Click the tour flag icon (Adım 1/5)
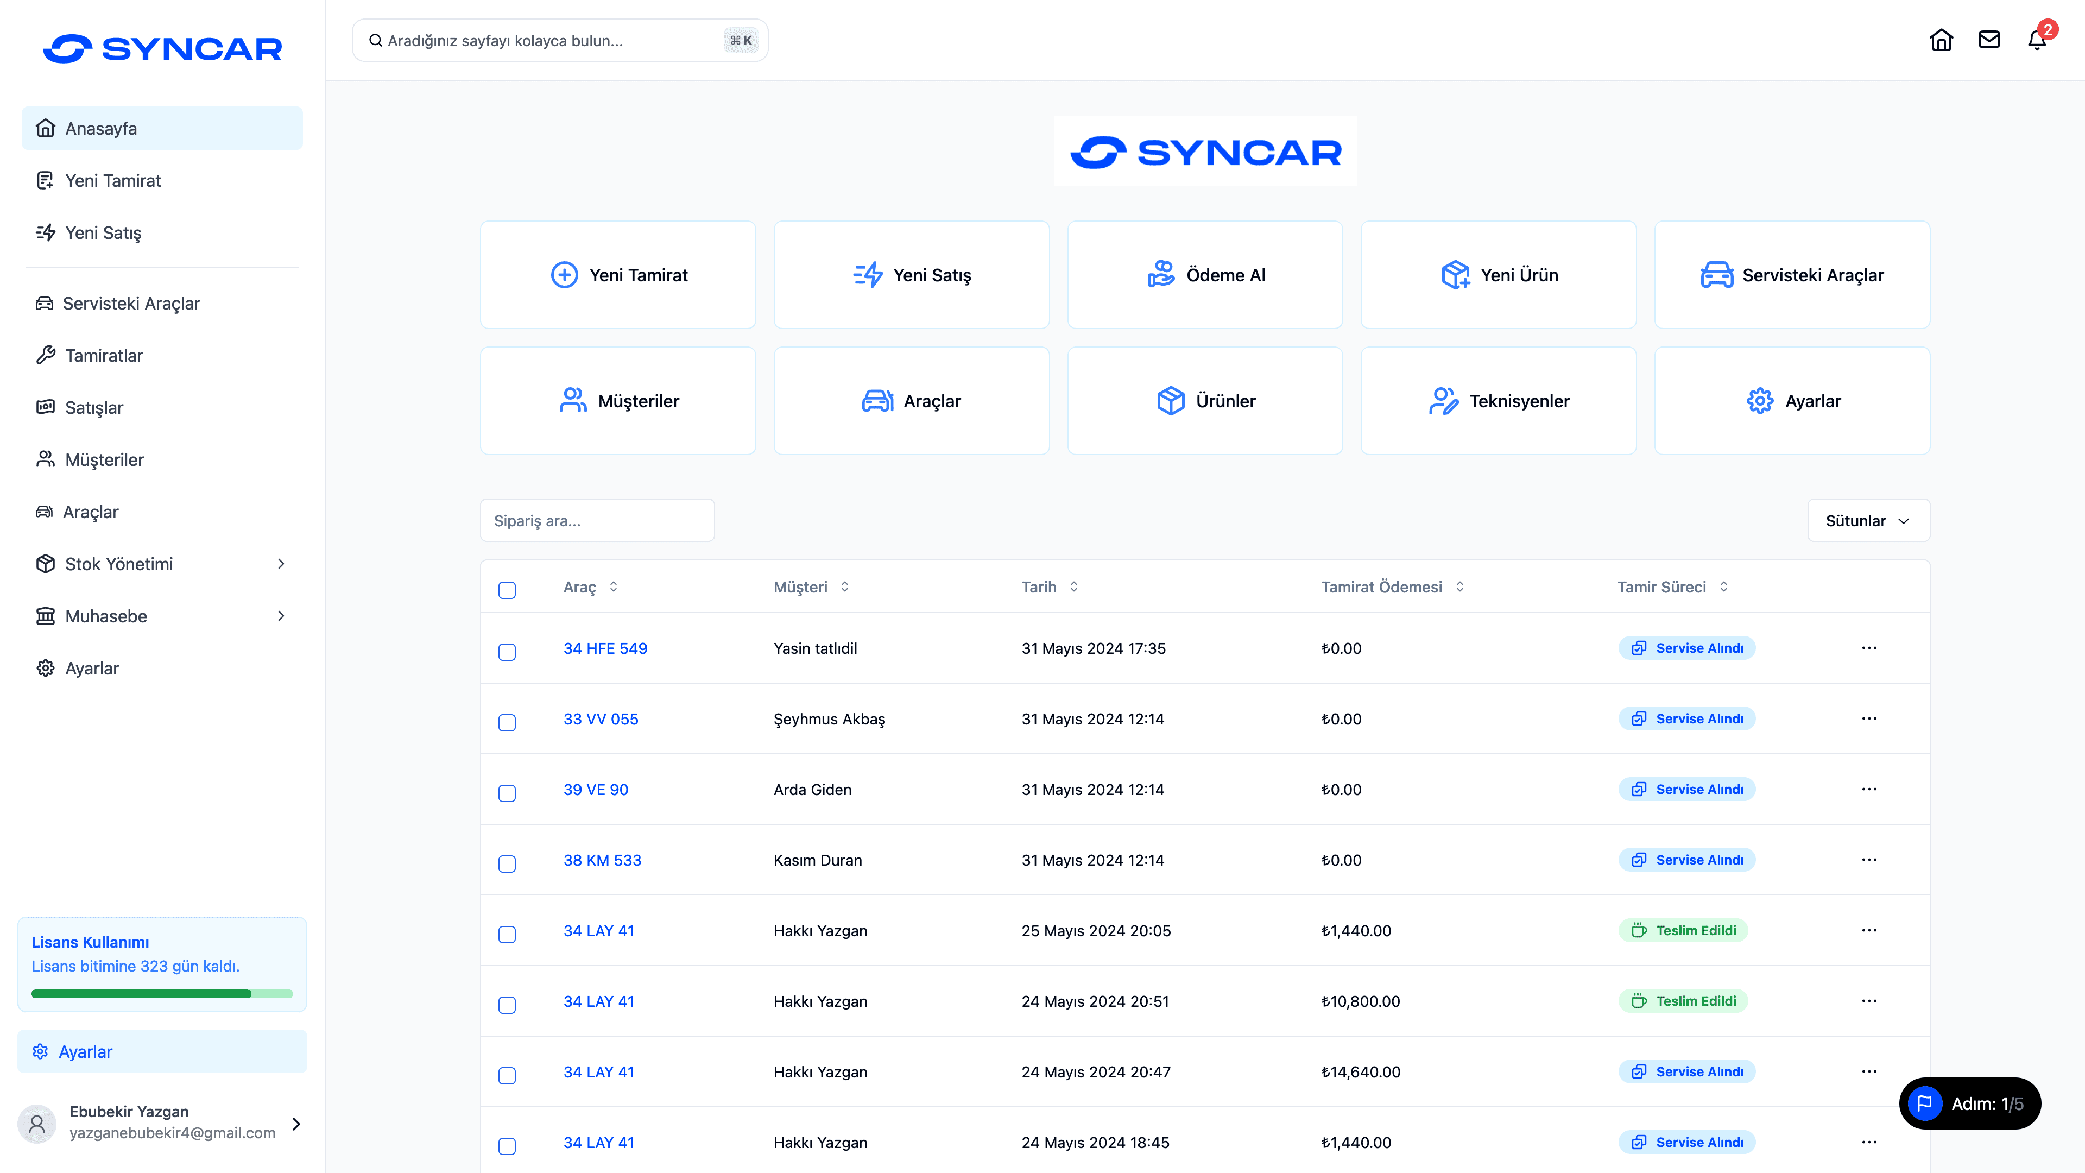The width and height of the screenshot is (2085, 1173). coord(1925,1103)
